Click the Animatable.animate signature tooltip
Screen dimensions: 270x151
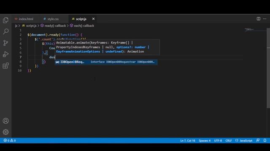[x=107, y=47]
